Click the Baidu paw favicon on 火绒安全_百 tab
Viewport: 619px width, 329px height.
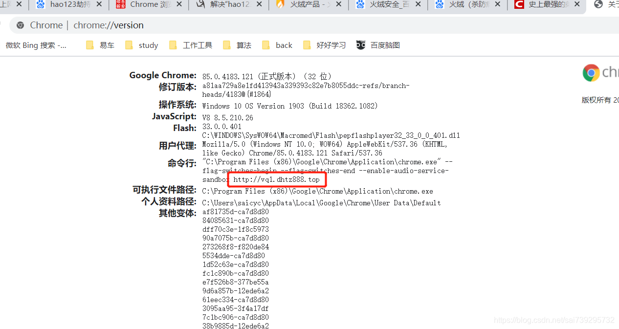pyautogui.click(x=360, y=4)
